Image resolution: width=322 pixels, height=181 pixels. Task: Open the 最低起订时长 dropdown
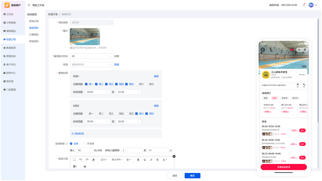point(92,56)
